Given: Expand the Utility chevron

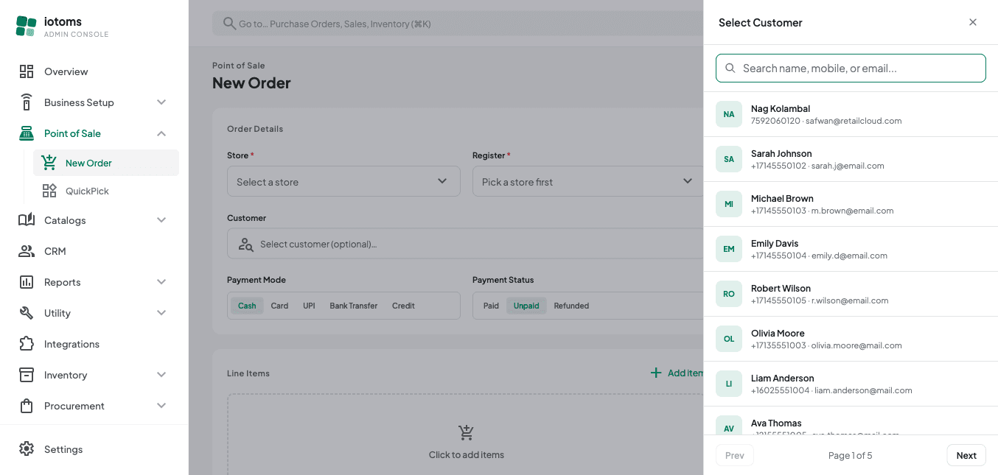Looking at the screenshot, I should tap(161, 313).
